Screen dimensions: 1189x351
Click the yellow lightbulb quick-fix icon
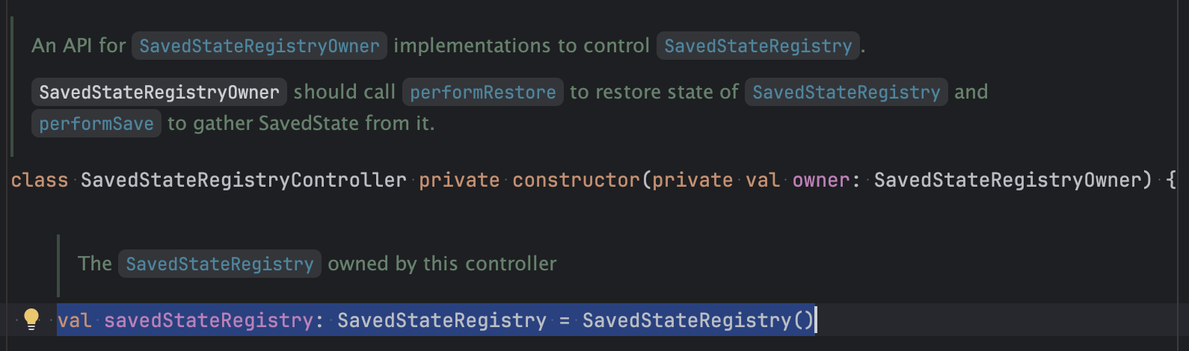pyautogui.click(x=31, y=319)
